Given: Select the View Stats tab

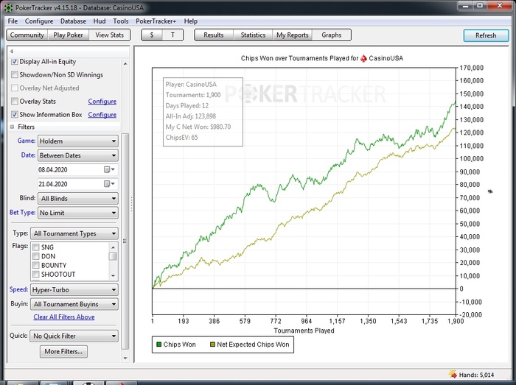Looking at the screenshot, I should tap(110, 35).
